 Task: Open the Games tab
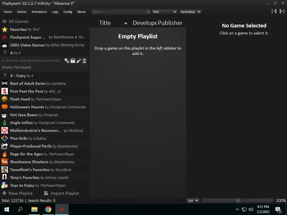click(22, 12)
